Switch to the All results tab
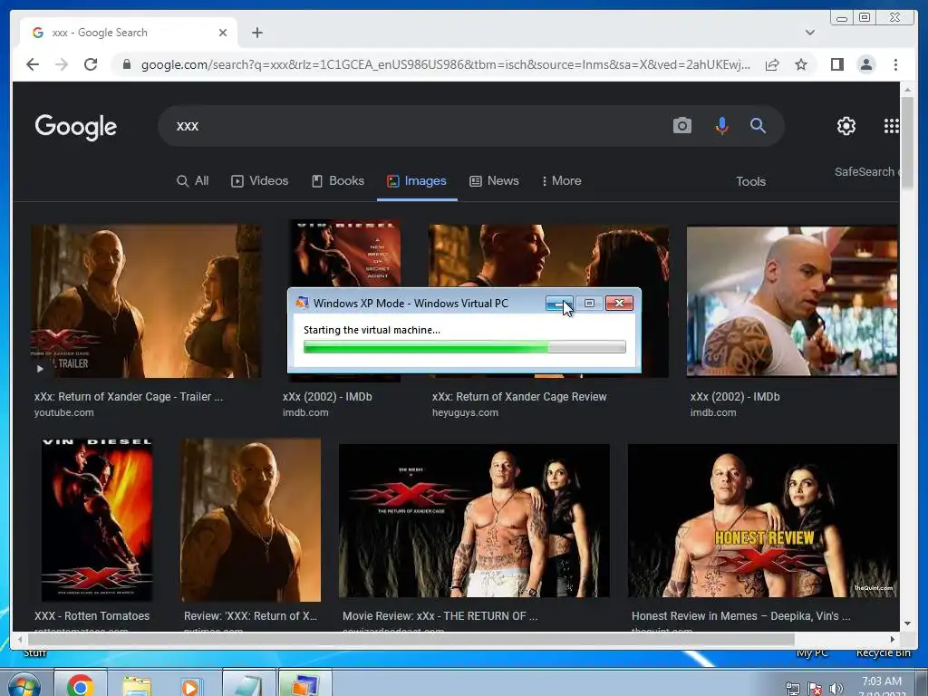The image size is (928, 696). pos(193,180)
